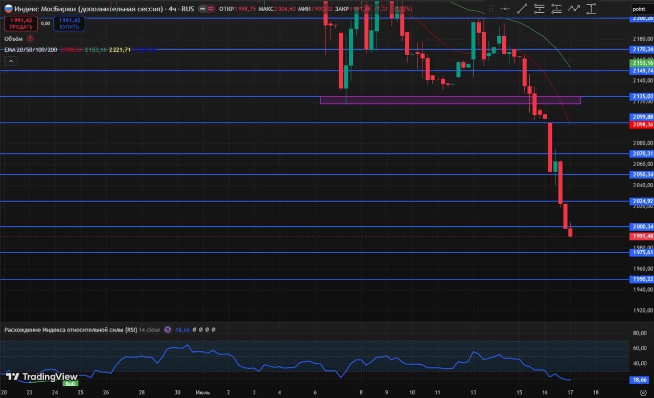Grab the drawing toolbar drag handle dots
Viewport: 654px width, 398px height.
(491, 8)
